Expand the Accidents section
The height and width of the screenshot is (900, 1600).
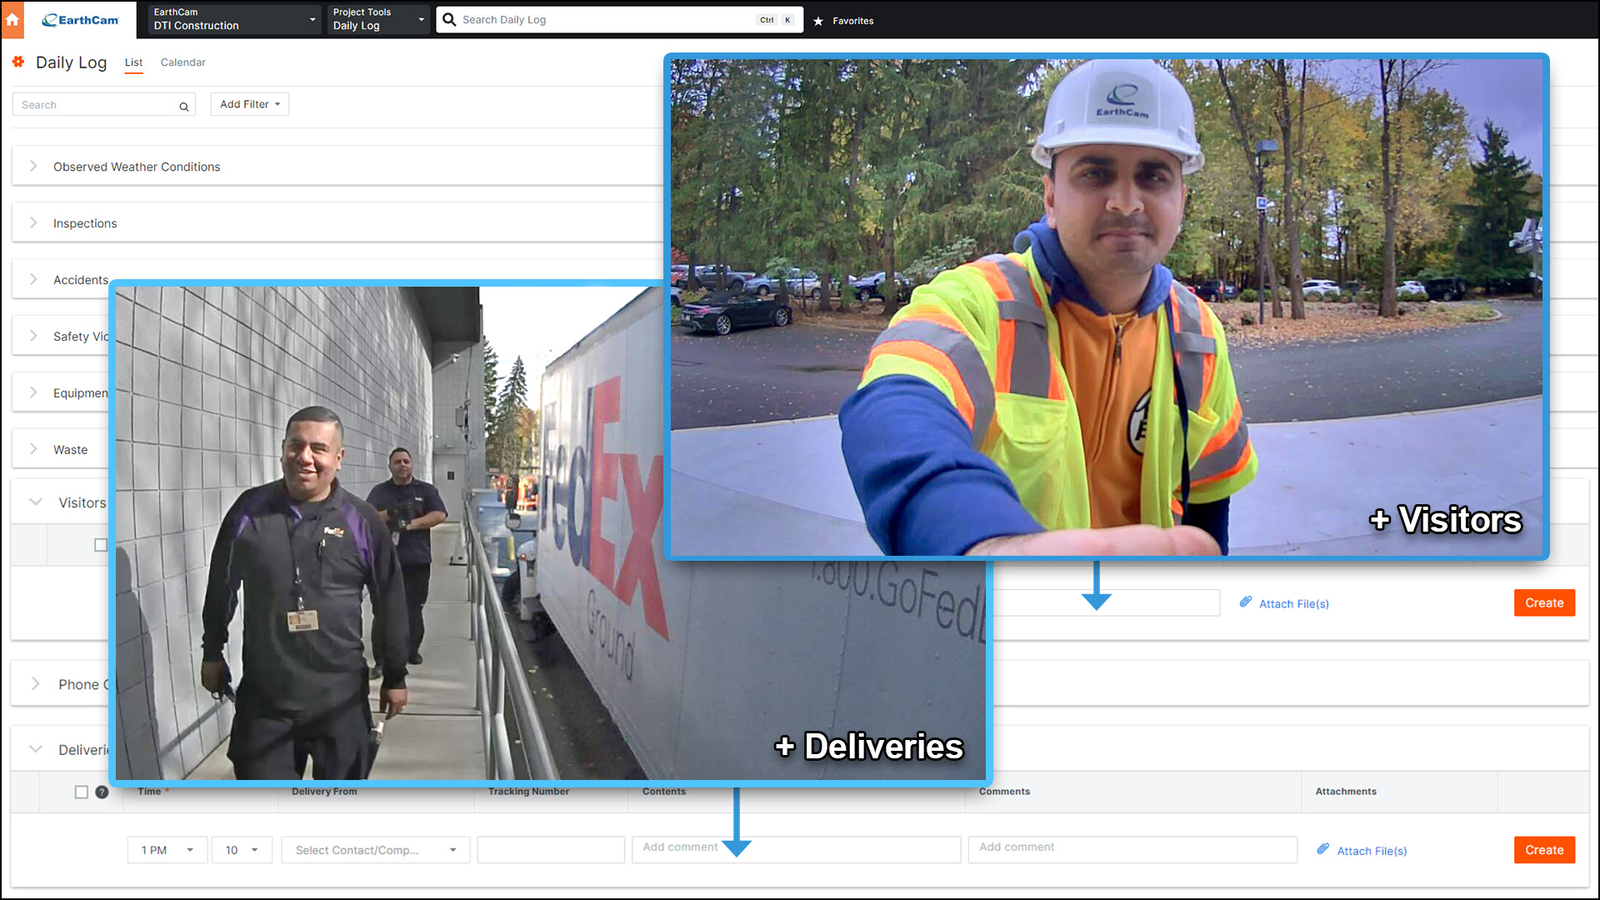pos(33,279)
